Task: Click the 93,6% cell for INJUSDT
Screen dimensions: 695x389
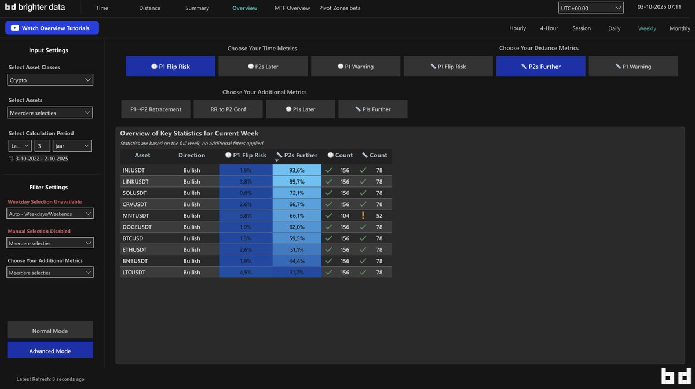Action: tap(297, 170)
